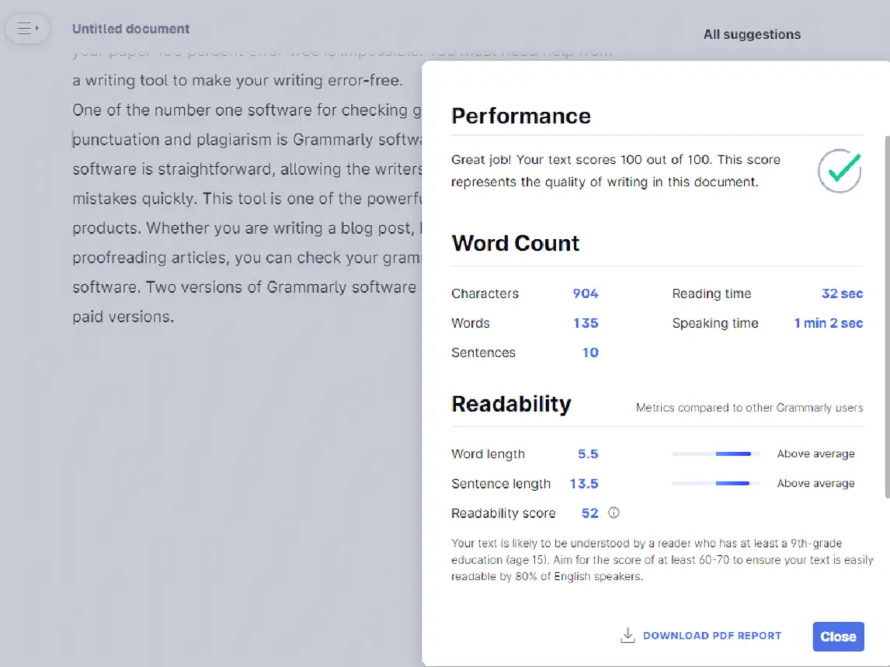Click the dialog's vertical scrollbar
Viewport: 890px width, 667px height.
(887, 318)
